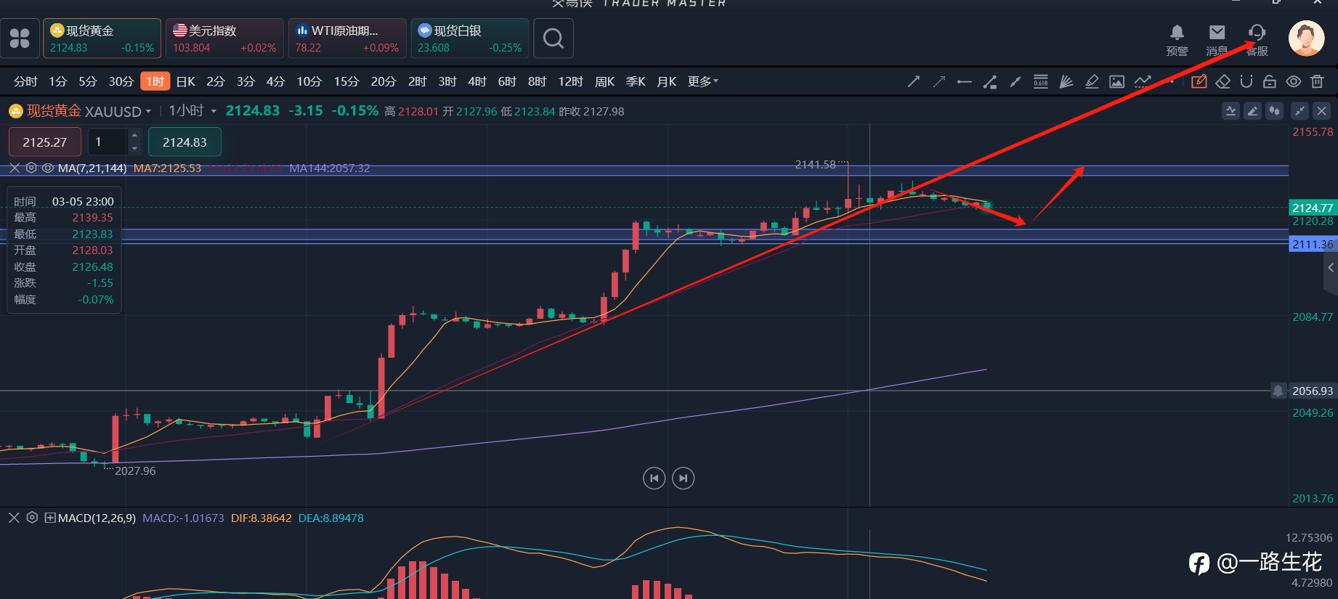Jump to the previous bar playback button
The width and height of the screenshot is (1338, 599).
[654, 478]
